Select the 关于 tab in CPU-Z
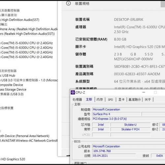Screen dimensions: 165x165 pos(148,100)
